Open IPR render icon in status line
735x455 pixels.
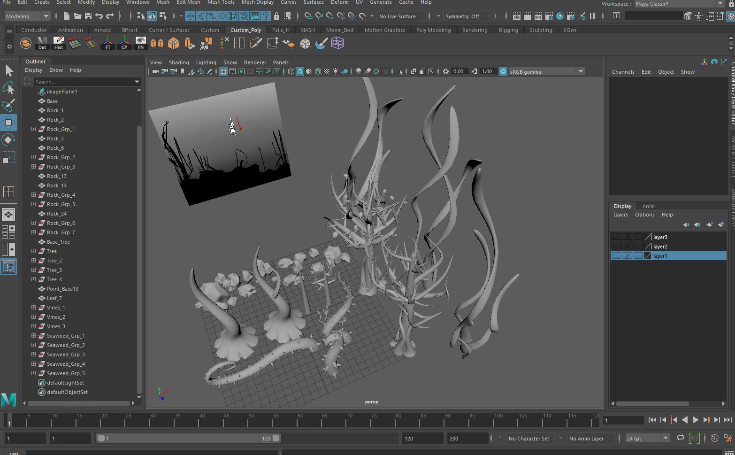pyautogui.click(x=538, y=16)
